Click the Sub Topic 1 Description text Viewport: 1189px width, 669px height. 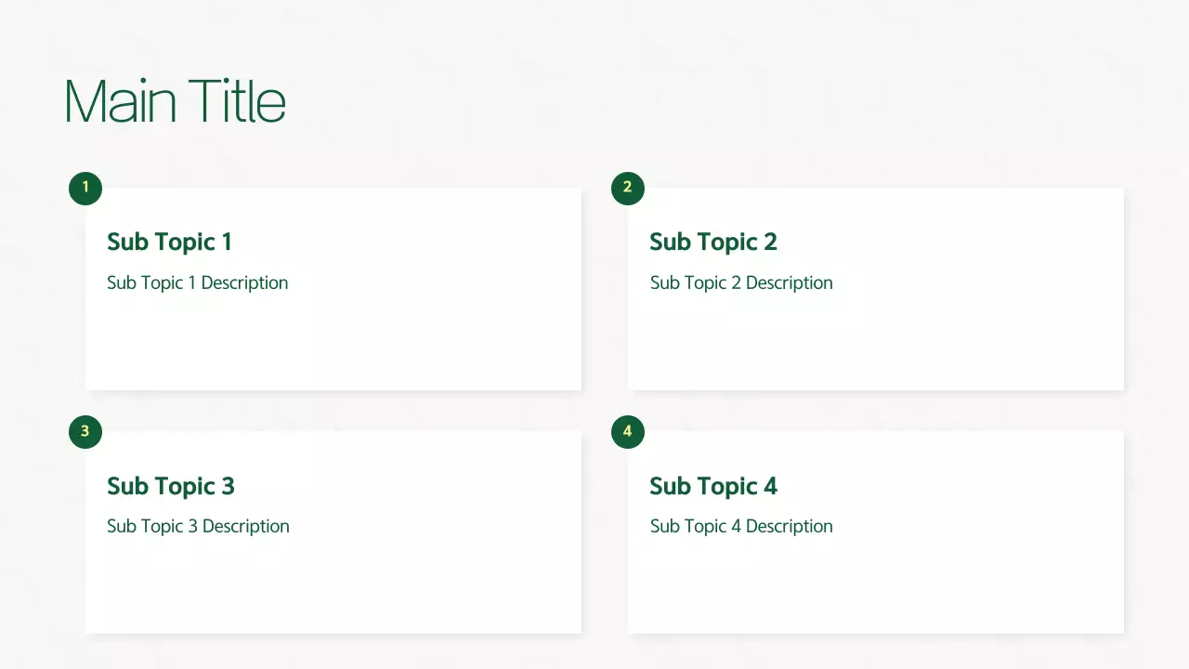pyautogui.click(x=197, y=282)
